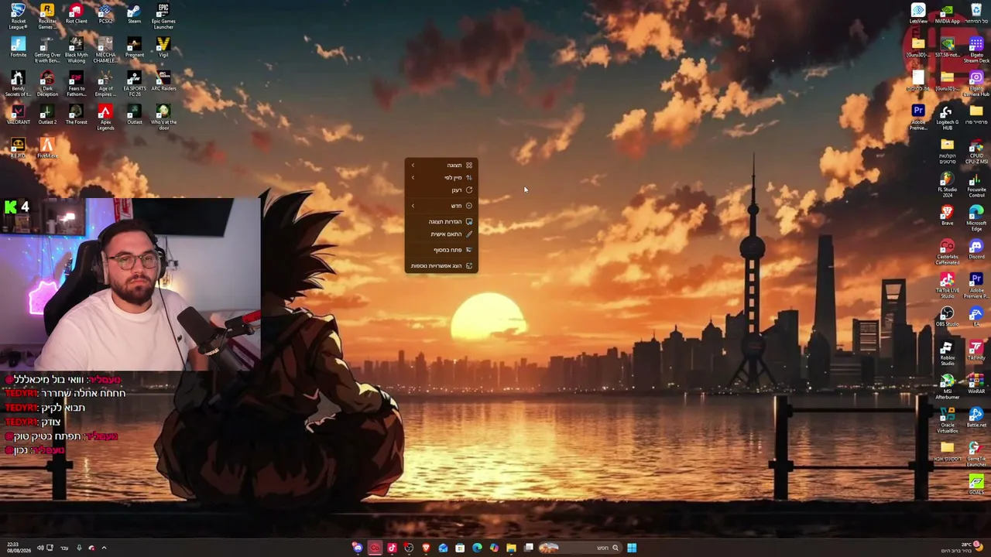
Task: Click the VALORANT desktop shortcut
Action: (x=18, y=115)
